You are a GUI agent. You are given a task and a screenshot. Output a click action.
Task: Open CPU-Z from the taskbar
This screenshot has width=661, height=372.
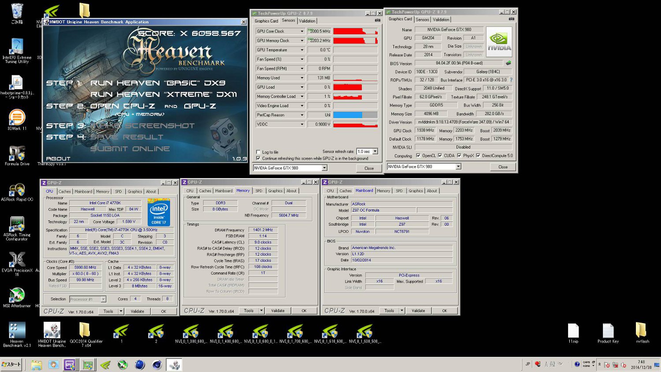[x=70, y=365]
